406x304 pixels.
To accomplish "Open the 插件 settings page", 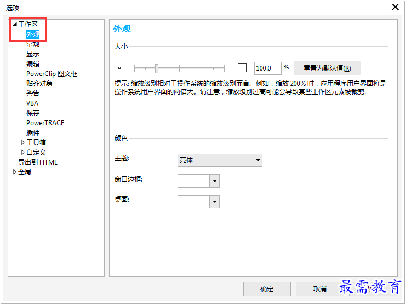I will pos(33,132).
